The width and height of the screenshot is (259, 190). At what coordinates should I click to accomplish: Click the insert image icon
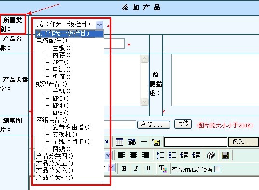pyautogui.click(x=156, y=142)
